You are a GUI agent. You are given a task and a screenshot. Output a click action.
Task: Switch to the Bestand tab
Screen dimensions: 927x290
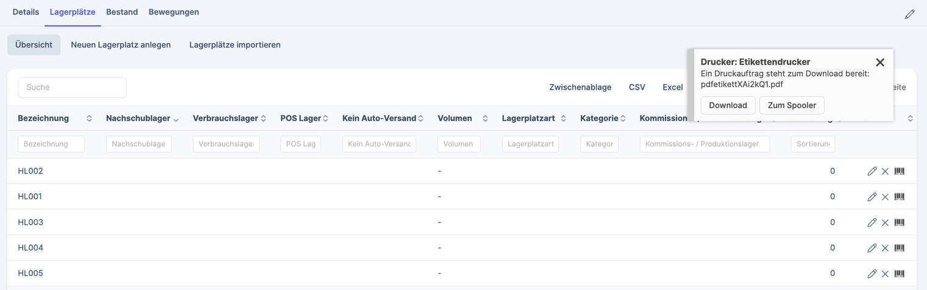pos(122,12)
